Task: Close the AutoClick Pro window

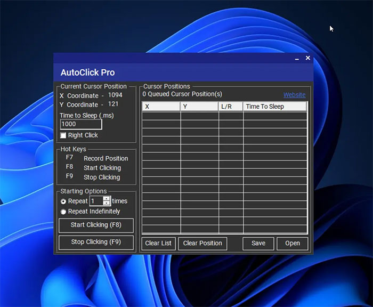Action: click(x=307, y=58)
